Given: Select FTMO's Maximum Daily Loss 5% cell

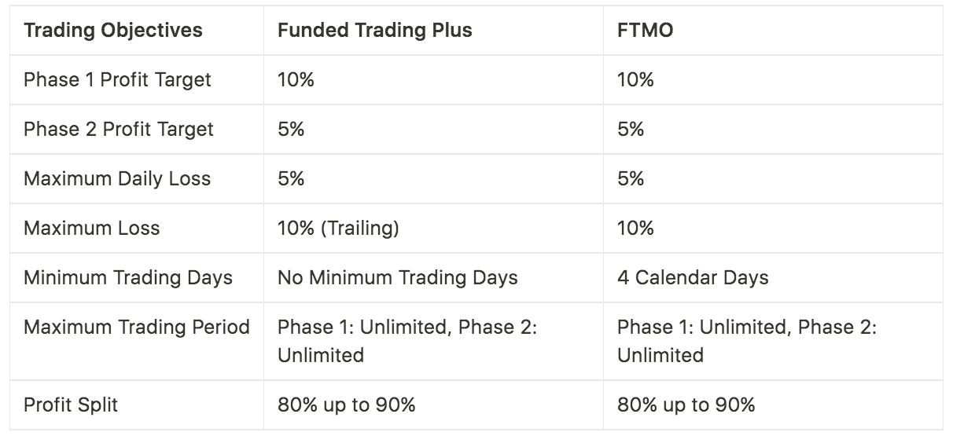Looking at the screenshot, I should tap(631, 179).
